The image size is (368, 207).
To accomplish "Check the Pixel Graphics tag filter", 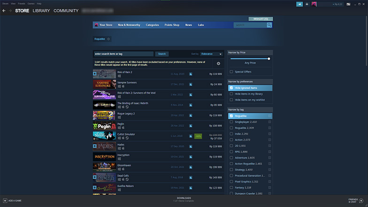I will [231, 182].
